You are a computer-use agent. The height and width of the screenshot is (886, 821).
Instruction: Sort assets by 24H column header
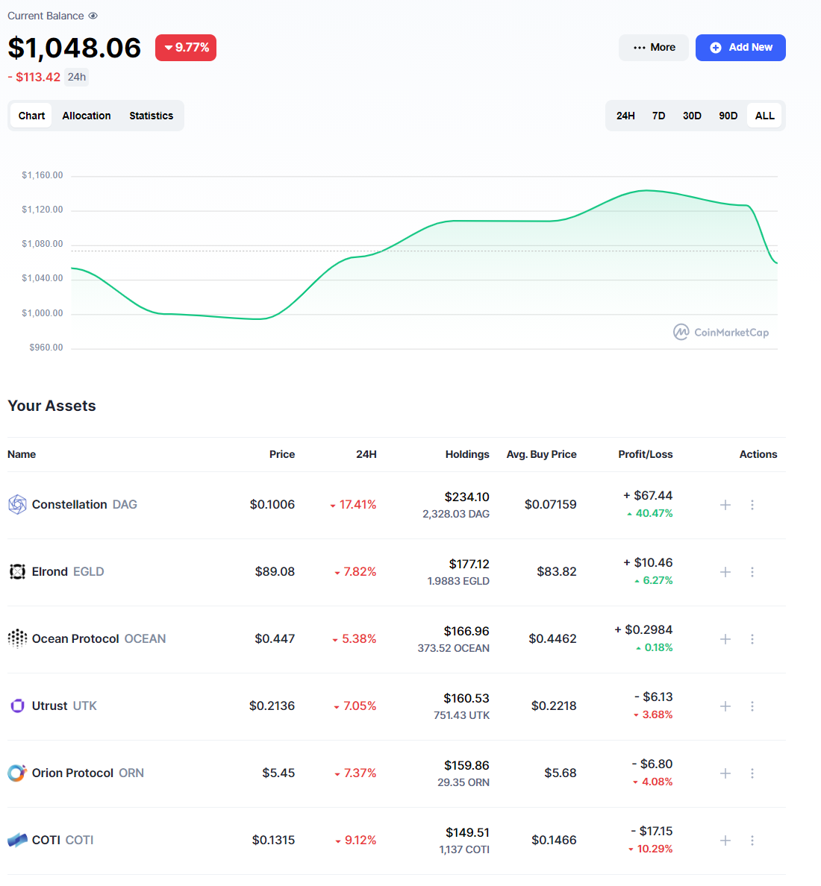point(366,454)
